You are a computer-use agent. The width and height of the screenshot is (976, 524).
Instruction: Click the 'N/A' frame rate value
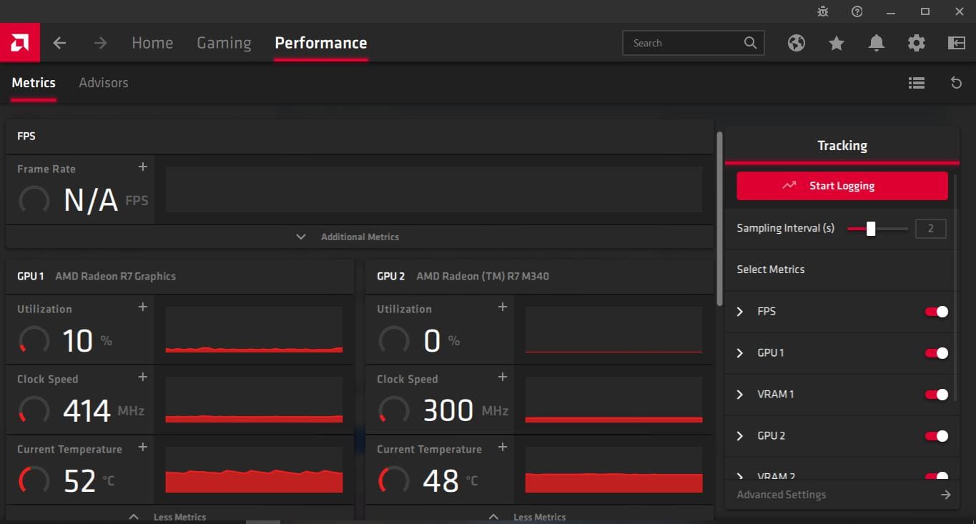91,200
